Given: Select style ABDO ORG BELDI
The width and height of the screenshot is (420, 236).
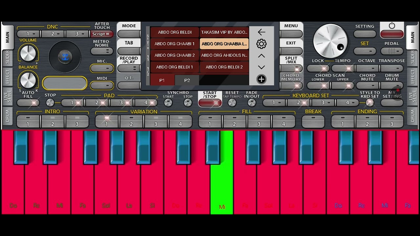Looking at the screenshot, I should [x=175, y=32].
